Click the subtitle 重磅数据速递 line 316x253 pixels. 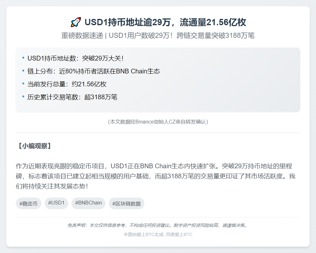[158, 36]
